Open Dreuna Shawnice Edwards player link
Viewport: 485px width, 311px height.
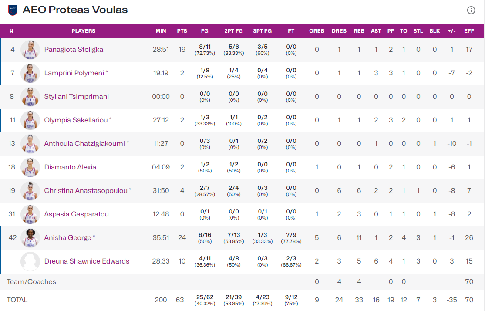click(x=87, y=261)
